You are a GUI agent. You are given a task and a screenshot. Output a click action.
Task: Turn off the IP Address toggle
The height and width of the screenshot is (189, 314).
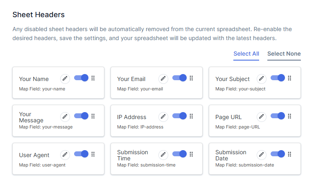pyautogui.click(x=179, y=116)
